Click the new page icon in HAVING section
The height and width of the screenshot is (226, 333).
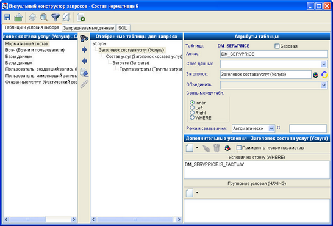(x=190, y=193)
